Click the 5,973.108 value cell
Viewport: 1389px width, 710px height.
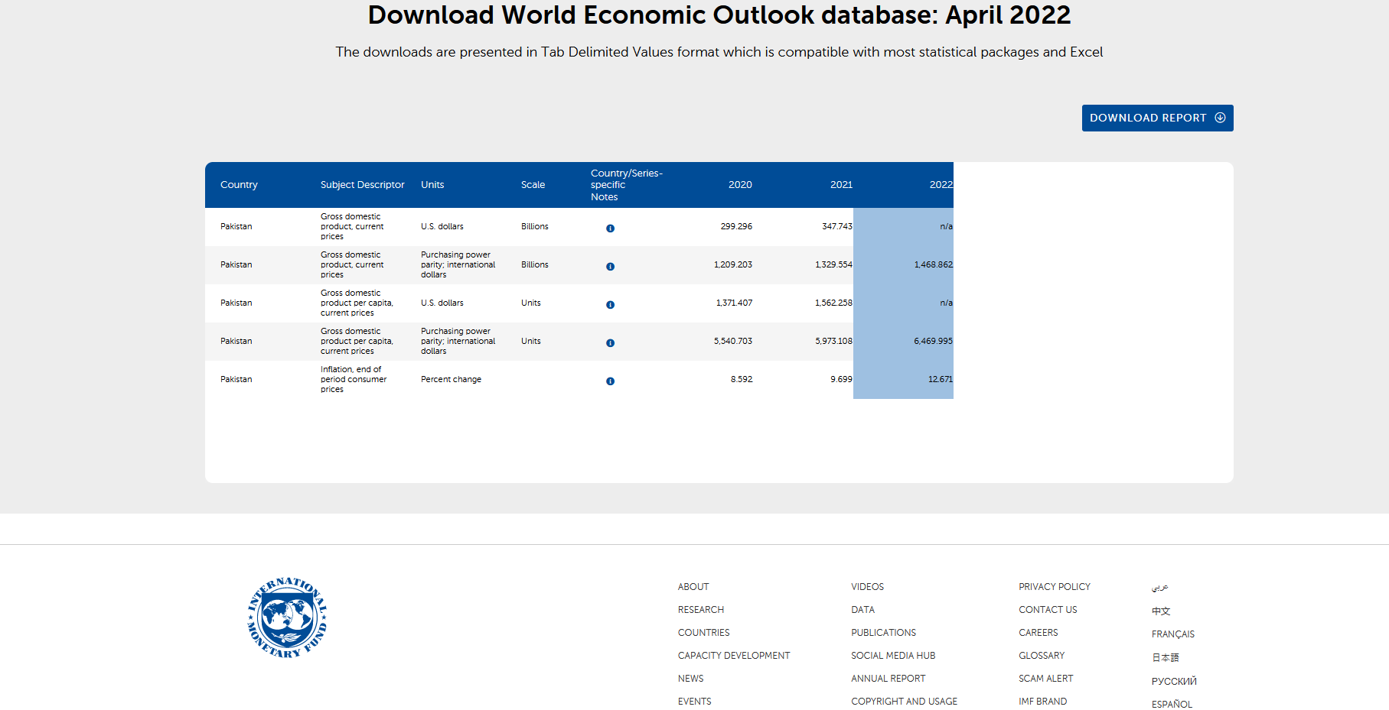point(833,341)
